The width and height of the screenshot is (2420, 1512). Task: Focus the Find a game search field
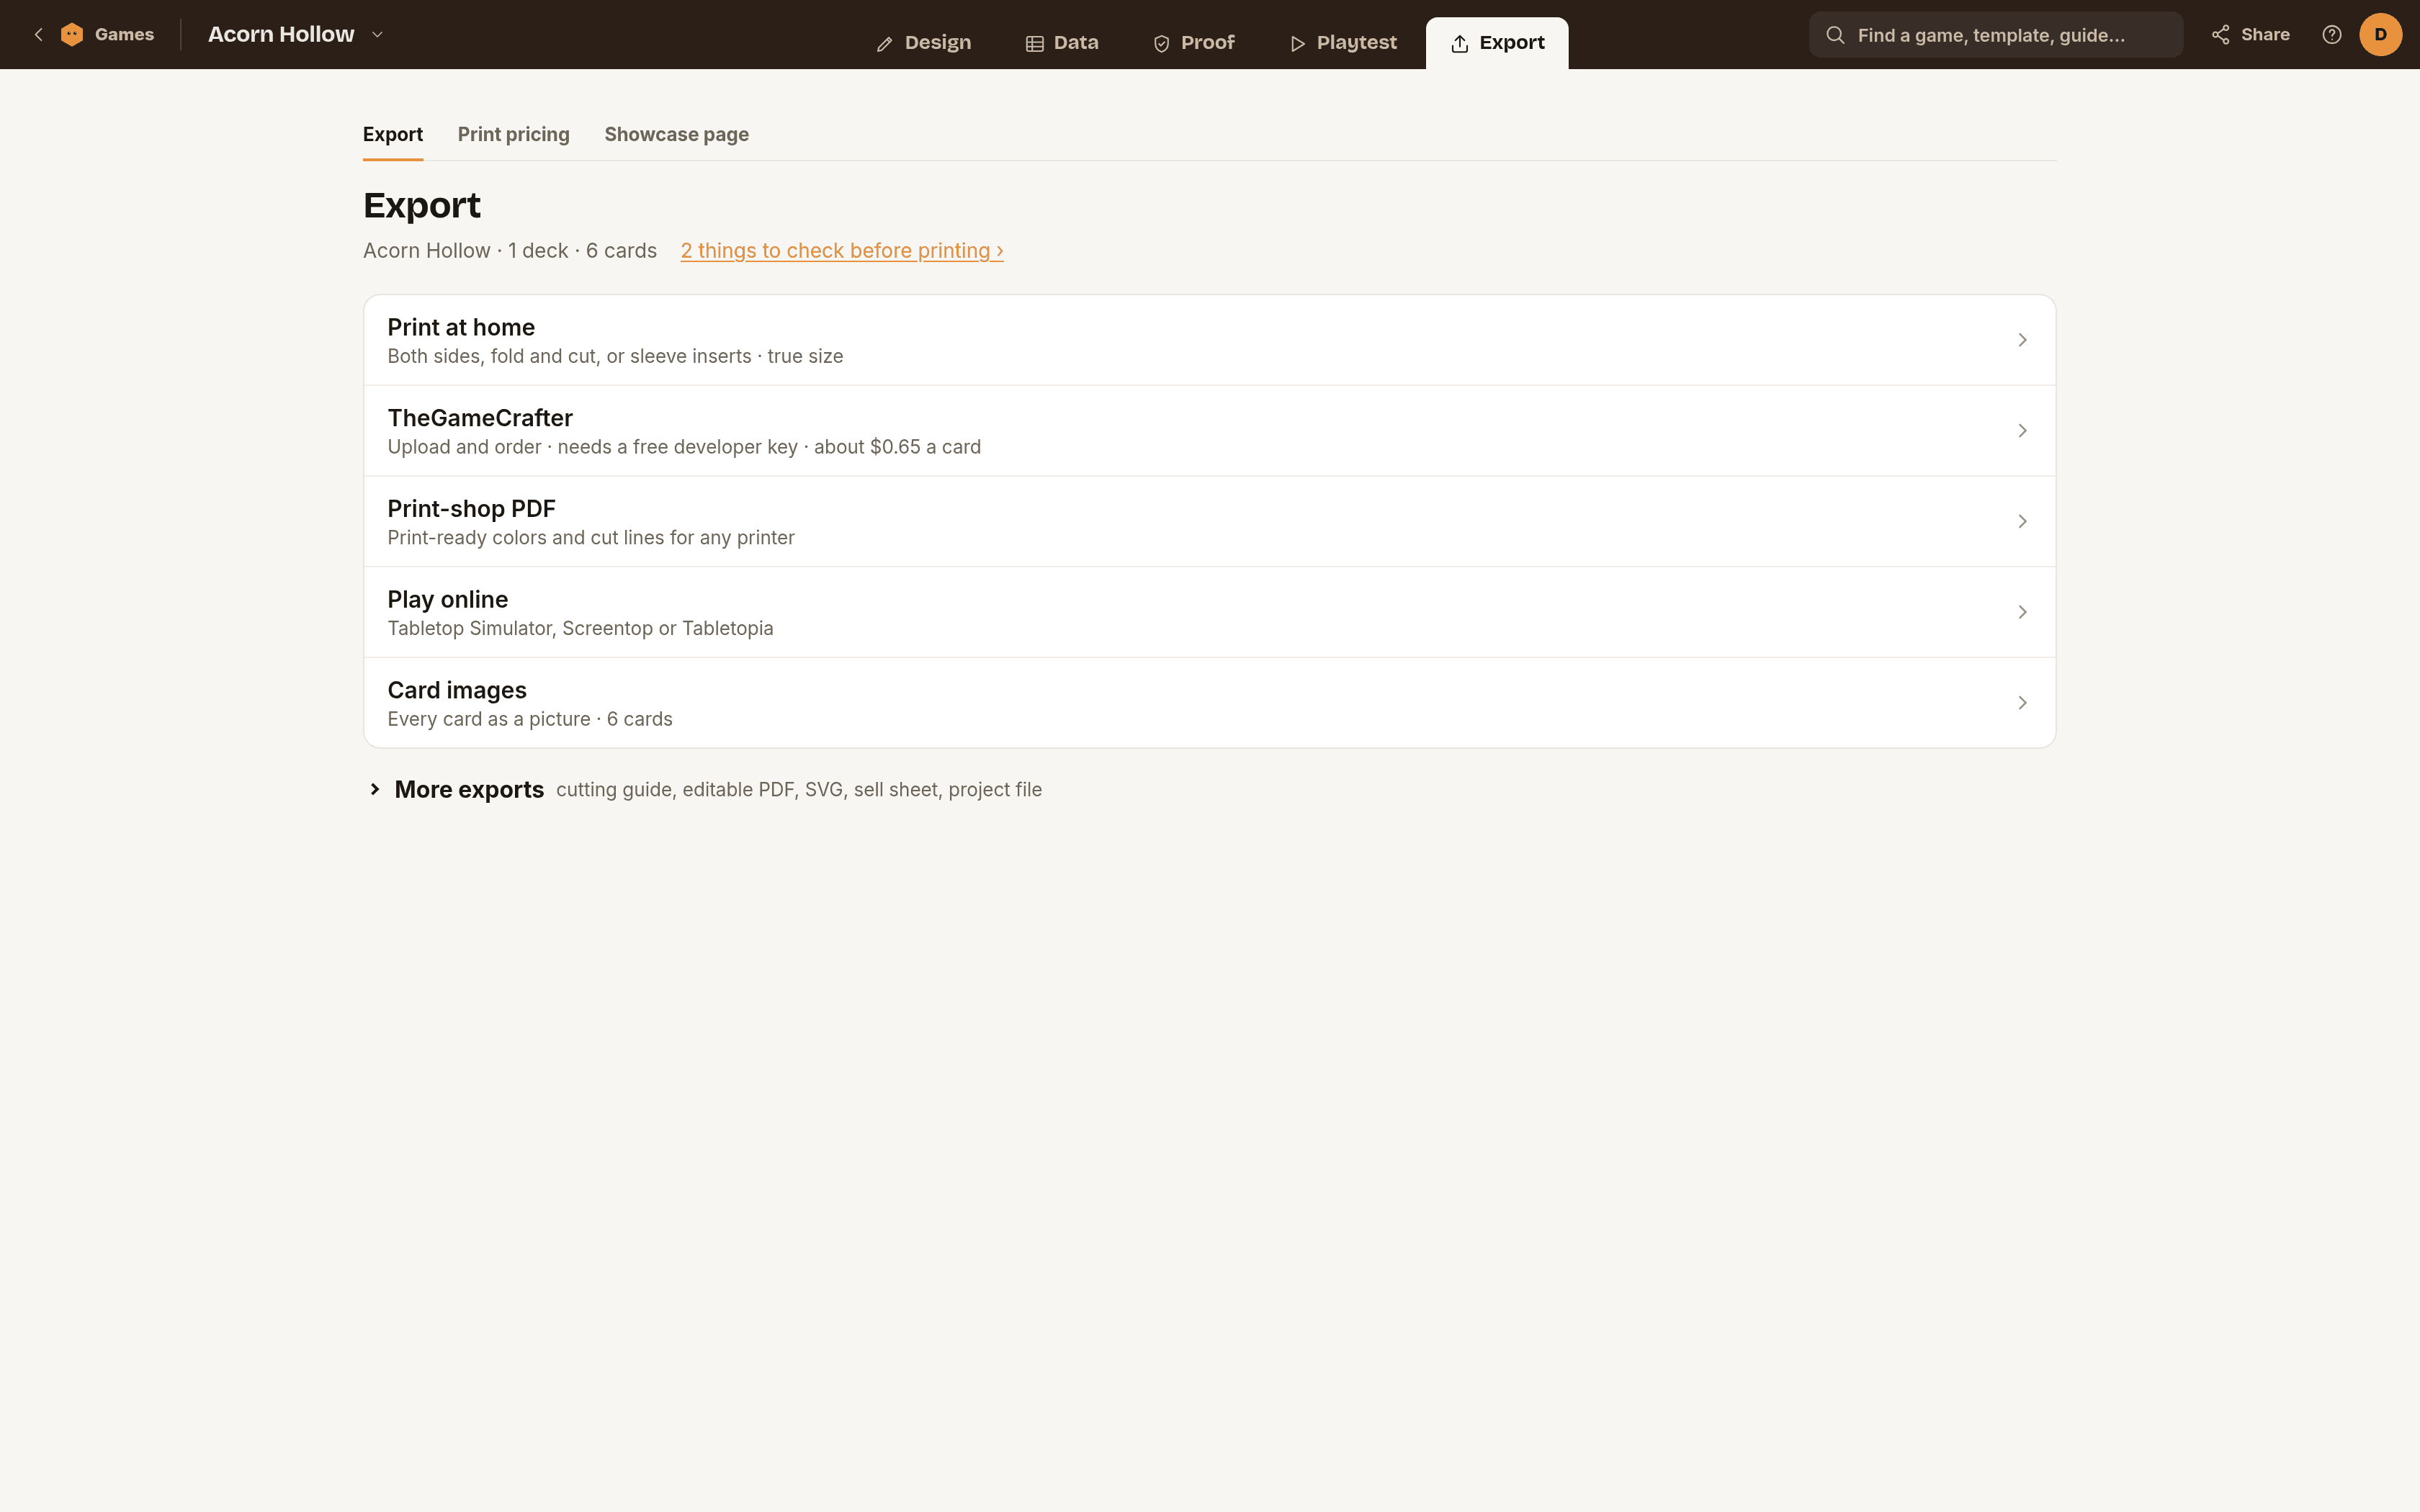tap(1995, 35)
